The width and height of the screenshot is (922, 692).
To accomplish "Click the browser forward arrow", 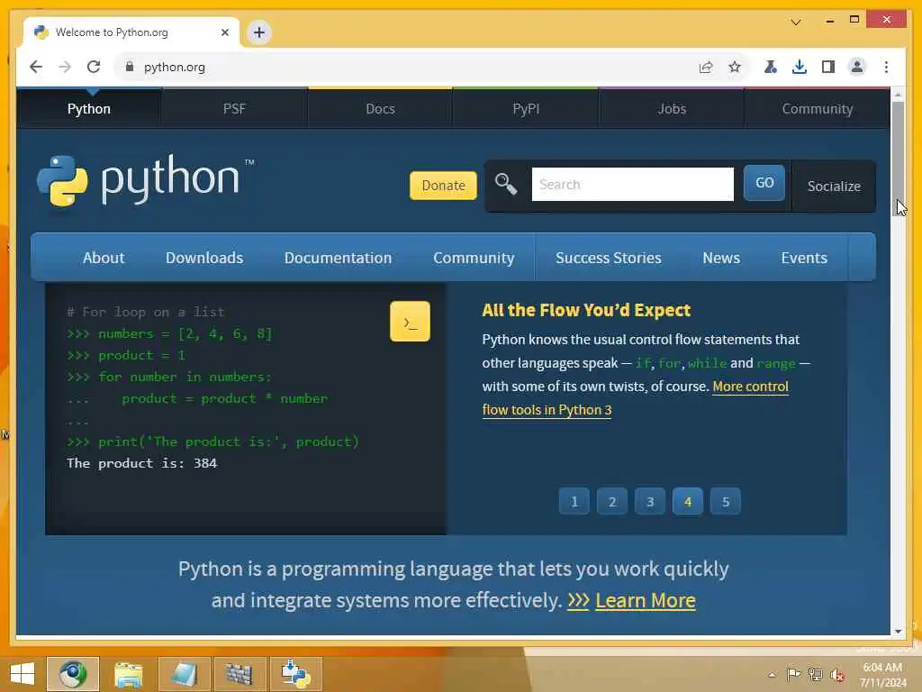I will (65, 67).
